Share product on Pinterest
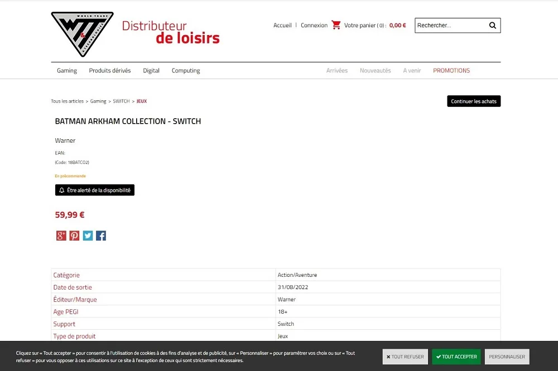Viewport: 558px width, 371px height. (x=74, y=236)
